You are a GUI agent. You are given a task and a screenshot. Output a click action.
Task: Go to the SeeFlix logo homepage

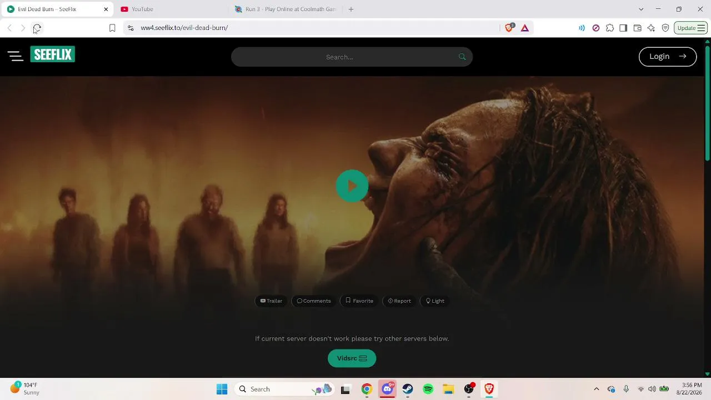point(53,54)
